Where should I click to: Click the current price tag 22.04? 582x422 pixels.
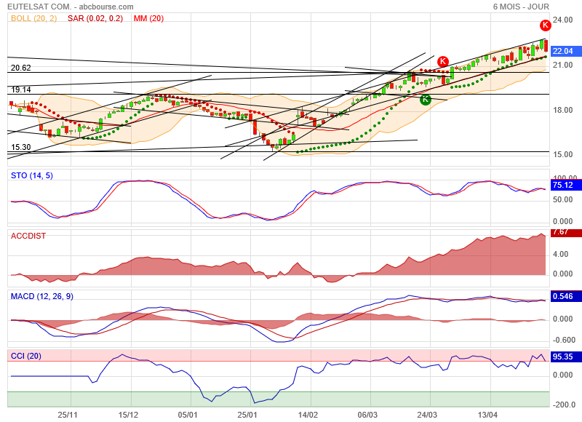click(x=566, y=51)
